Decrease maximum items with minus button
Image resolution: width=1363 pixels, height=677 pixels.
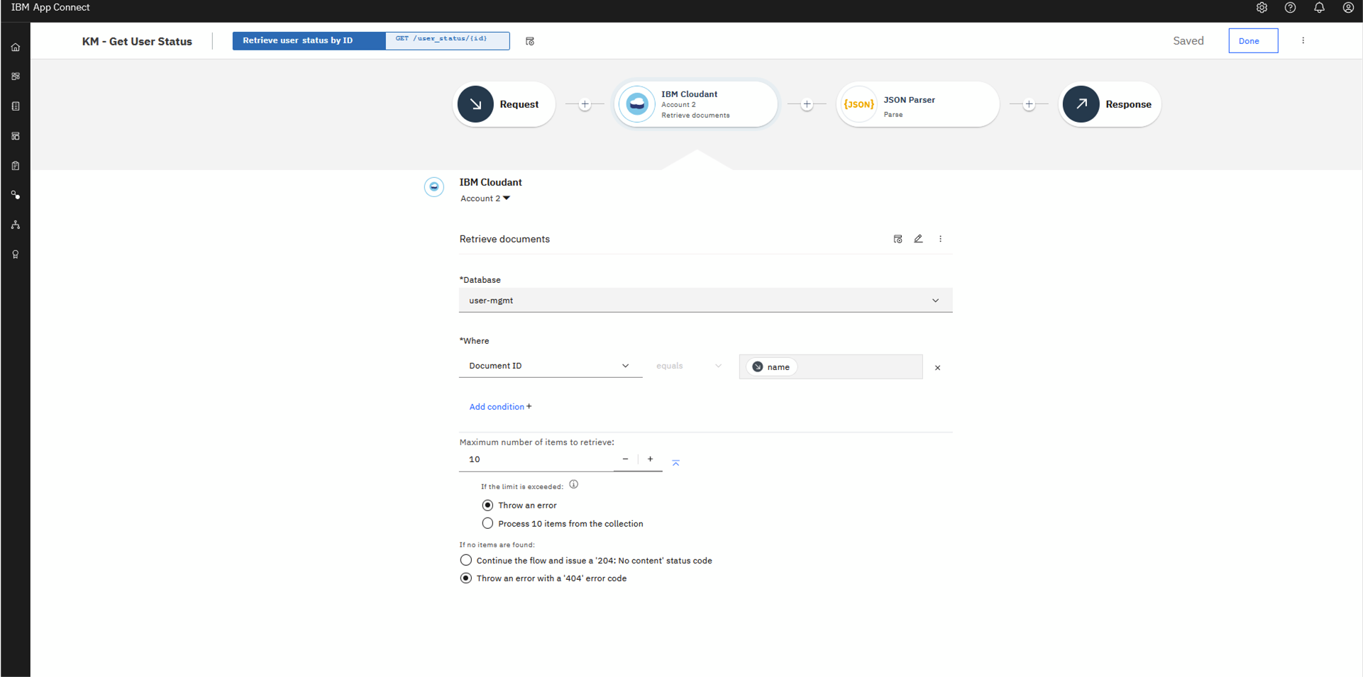(x=625, y=459)
